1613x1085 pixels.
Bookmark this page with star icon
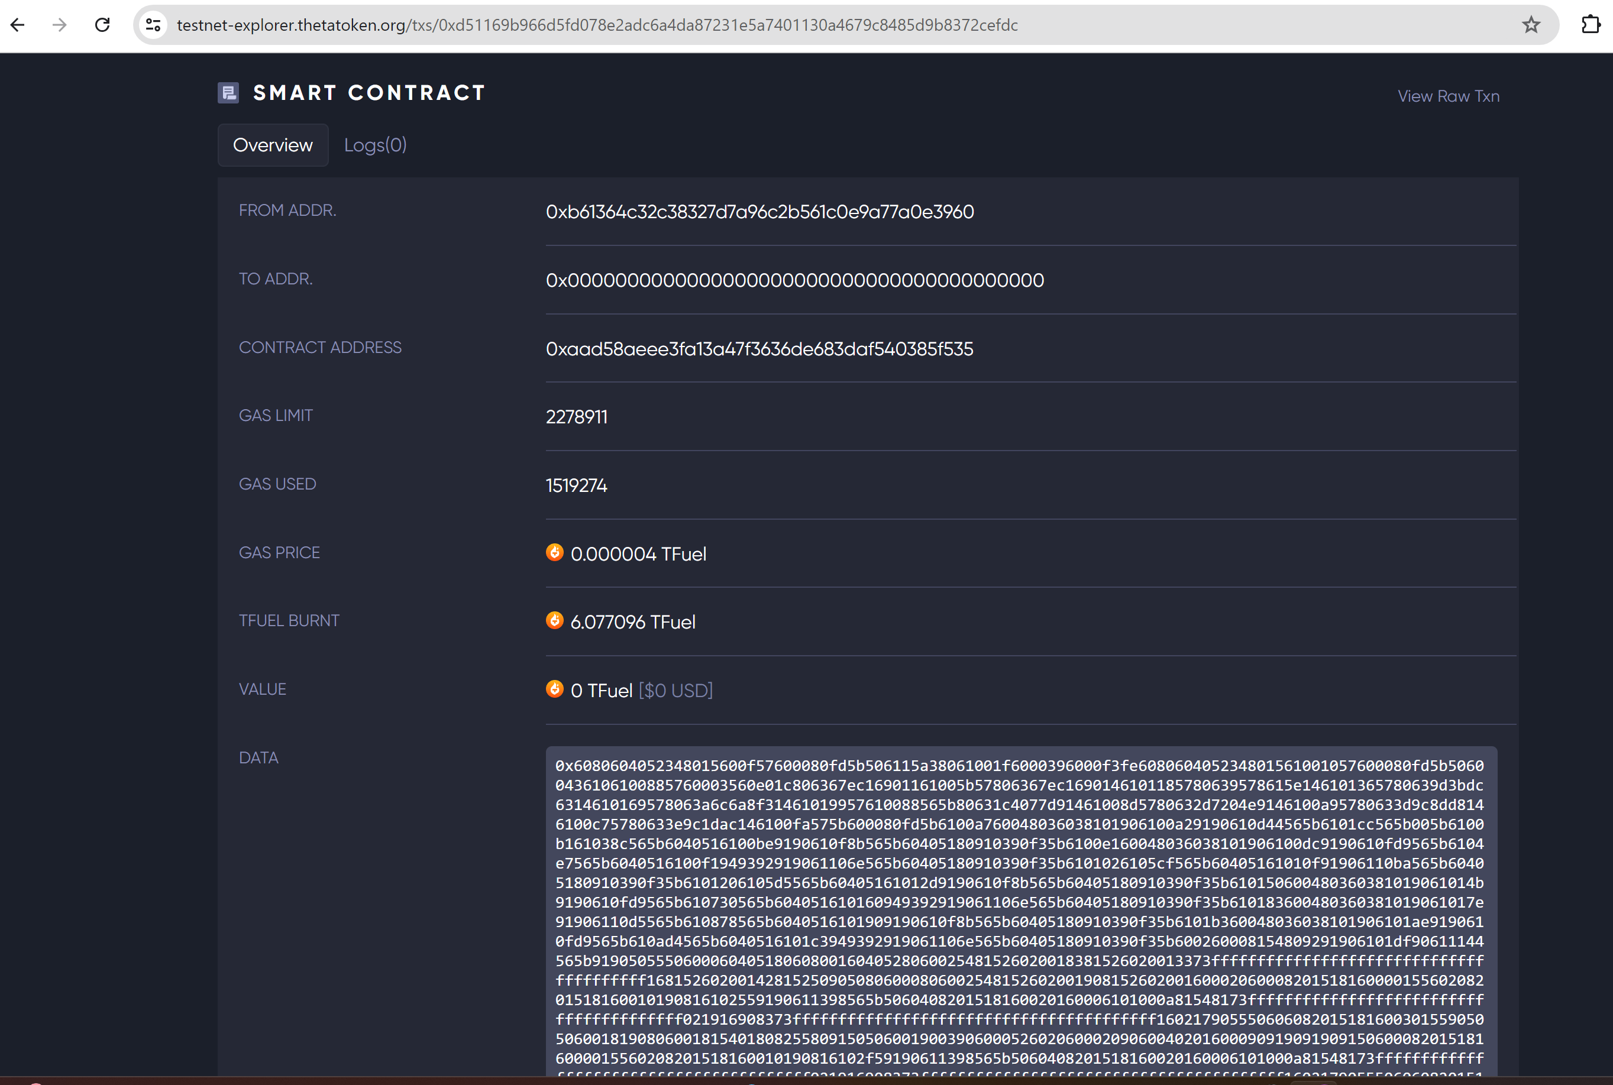click(1531, 25)
